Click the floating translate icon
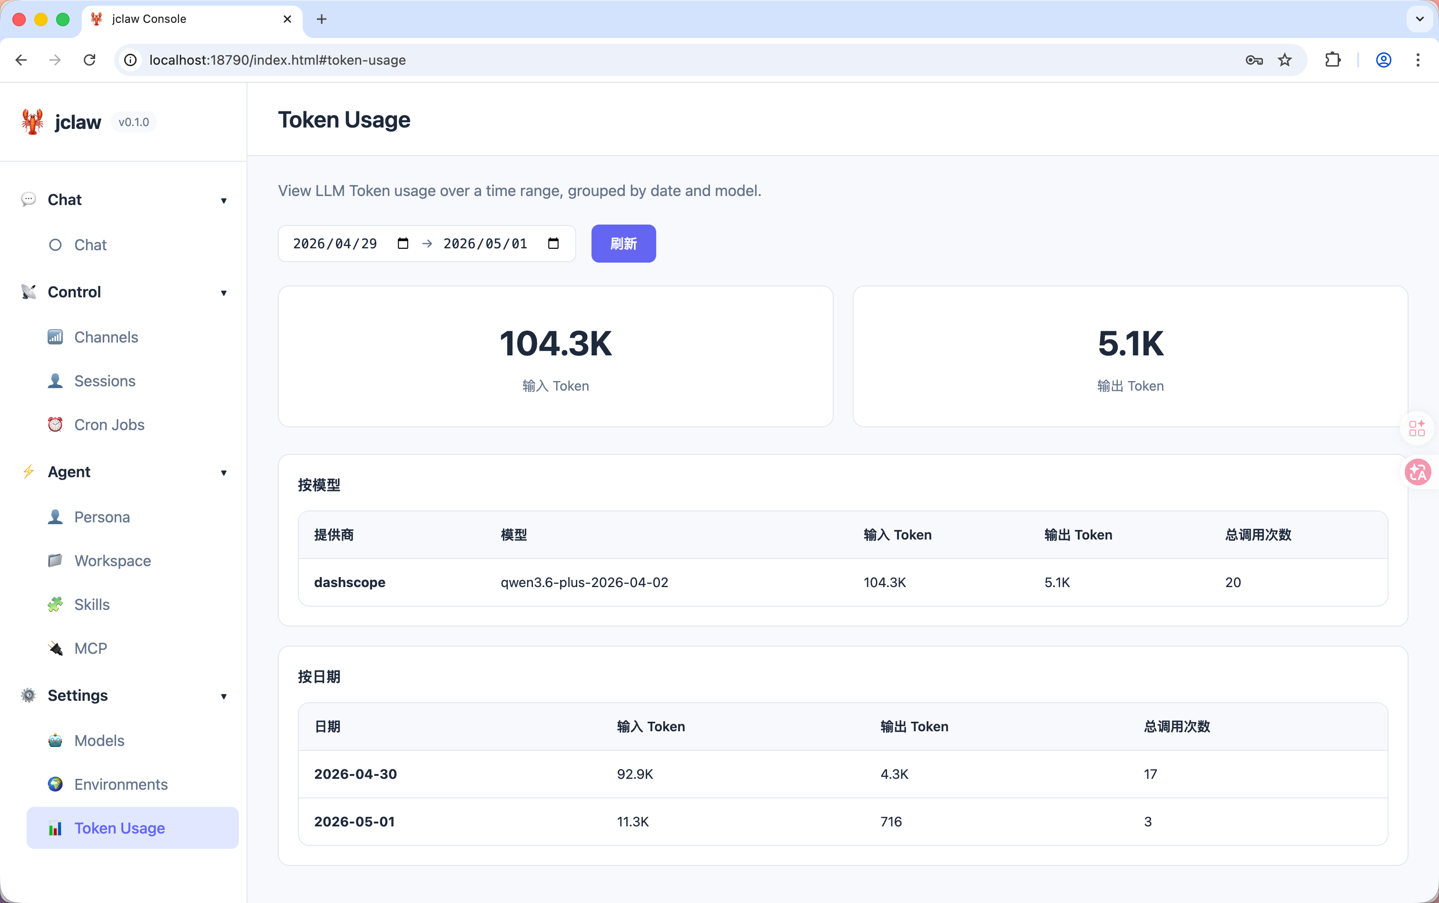This screenshot has height=903, width=1439. pos(1418,472)
